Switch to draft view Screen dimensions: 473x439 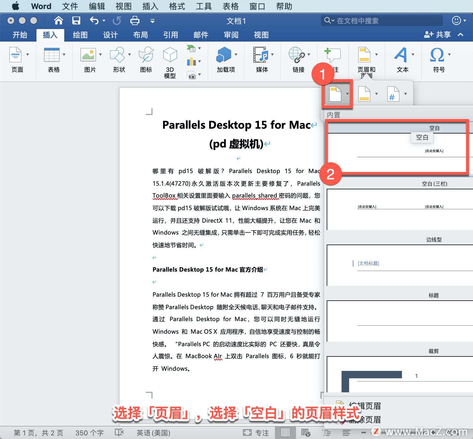(346, 433)
